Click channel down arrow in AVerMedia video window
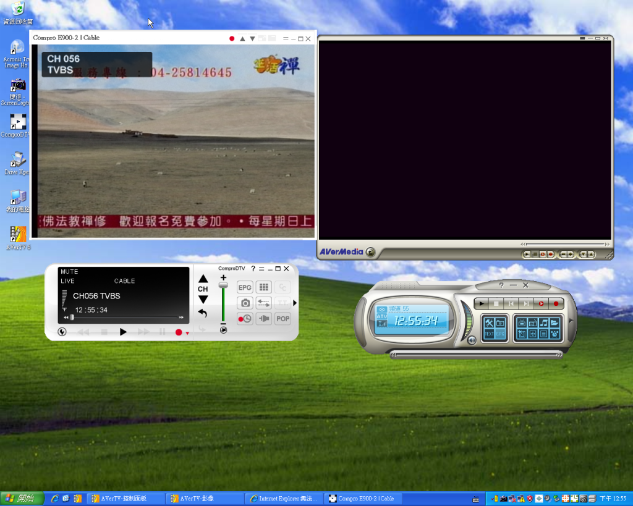The width and height of the screenshot is (633, 506). (584, 254)
